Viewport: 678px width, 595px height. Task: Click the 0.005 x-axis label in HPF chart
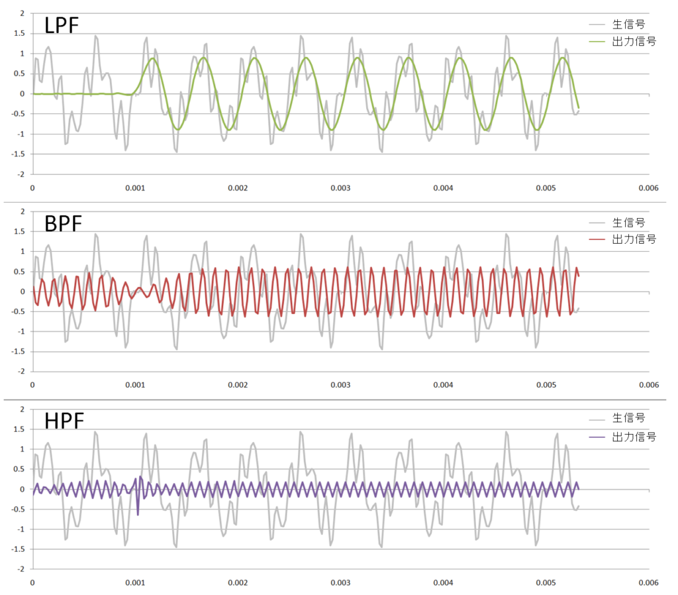[546, 583]
